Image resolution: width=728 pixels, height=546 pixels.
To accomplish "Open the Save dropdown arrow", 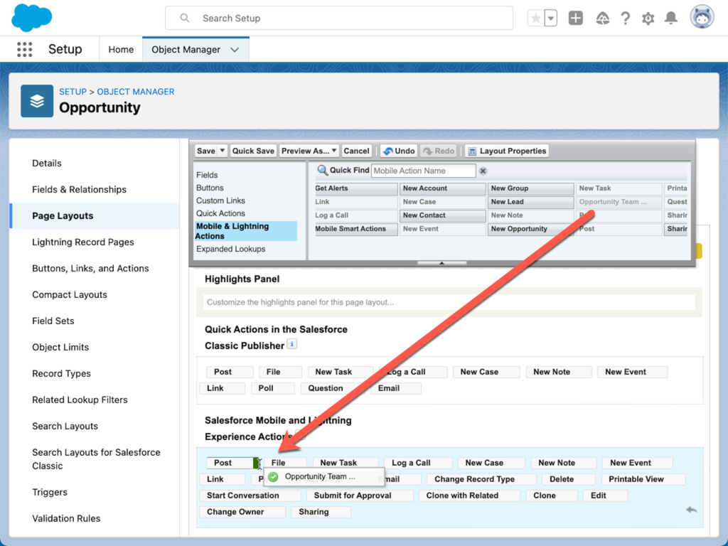I will pyautogui.click(x=223, y=151).
